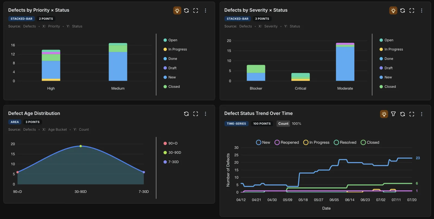Toggle Draft series in Priority chart legend
Viewport: 434px width, 219px height.
coord(170,68)
